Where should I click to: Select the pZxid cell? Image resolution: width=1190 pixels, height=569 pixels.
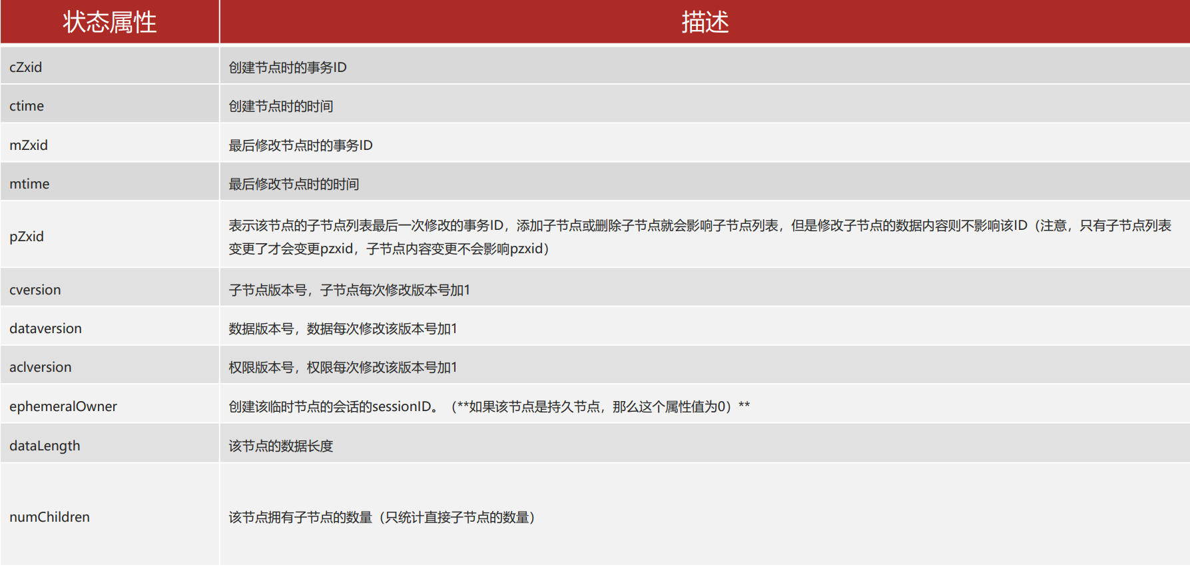[110, 235]
